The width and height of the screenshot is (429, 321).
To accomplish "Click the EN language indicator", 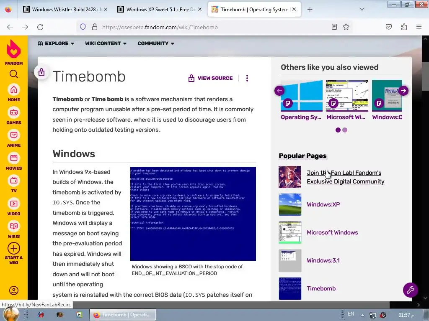I will (351, 314).
